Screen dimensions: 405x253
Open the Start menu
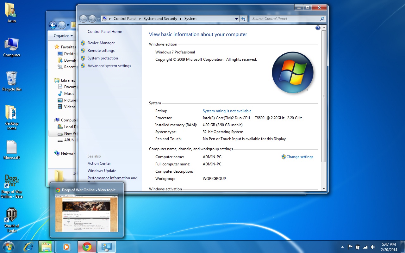[8, 247]
